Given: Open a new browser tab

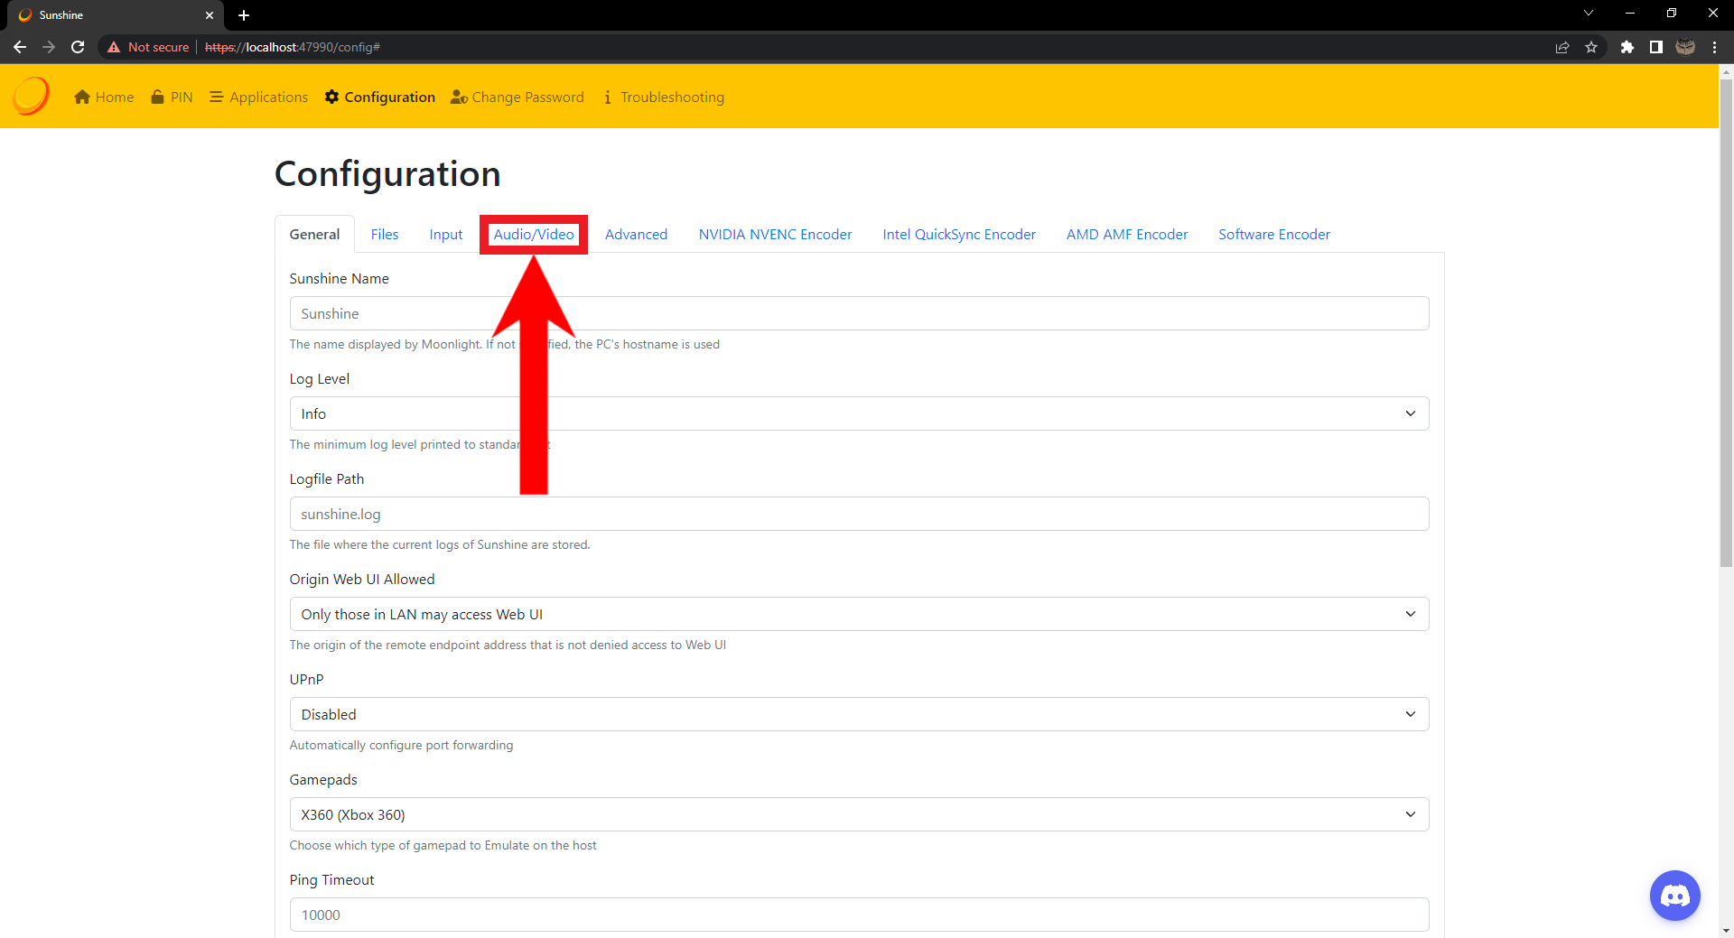Looking at the screenshot, I should point(244,15).
